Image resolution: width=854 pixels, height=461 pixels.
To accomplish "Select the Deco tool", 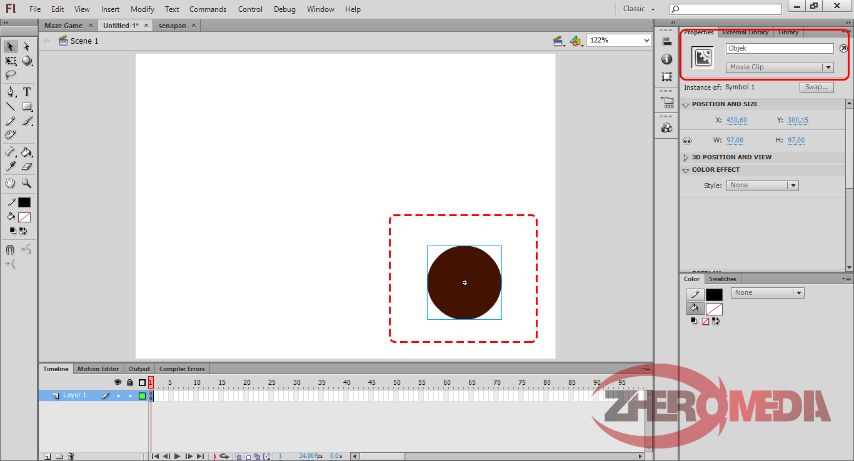I will click(11, 134).
